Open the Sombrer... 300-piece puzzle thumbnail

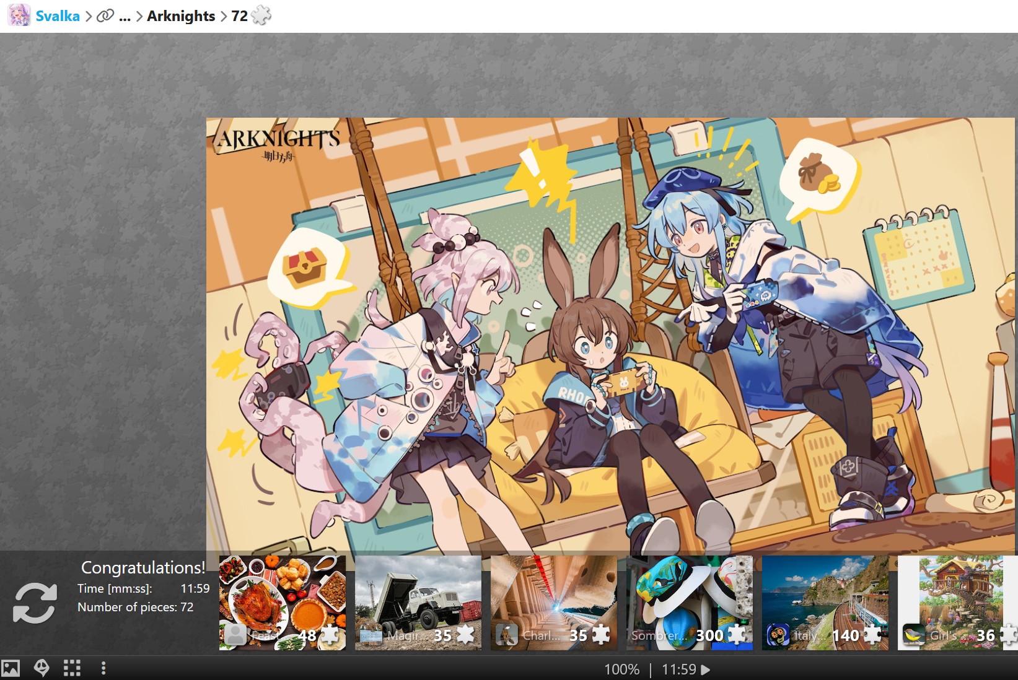click(x=690, y=603)
